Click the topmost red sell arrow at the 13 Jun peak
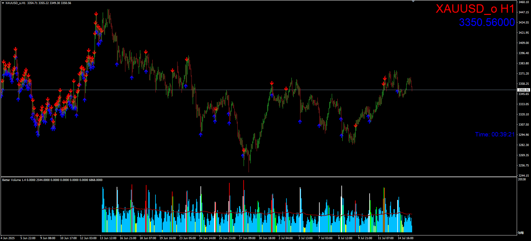The image size is (531, 241). [97, 14]
